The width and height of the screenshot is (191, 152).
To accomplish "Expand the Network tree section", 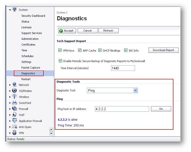I will click(x=10, y=85).
